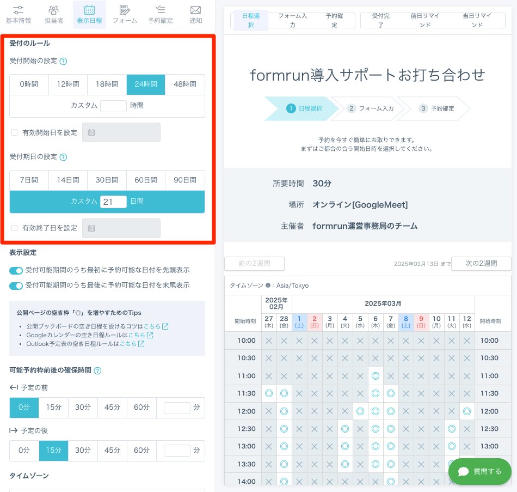Image resolution: width=517 pixels, height=492 pixels.
Task: Select 12時間 reception start option
Action: [68, 84]
